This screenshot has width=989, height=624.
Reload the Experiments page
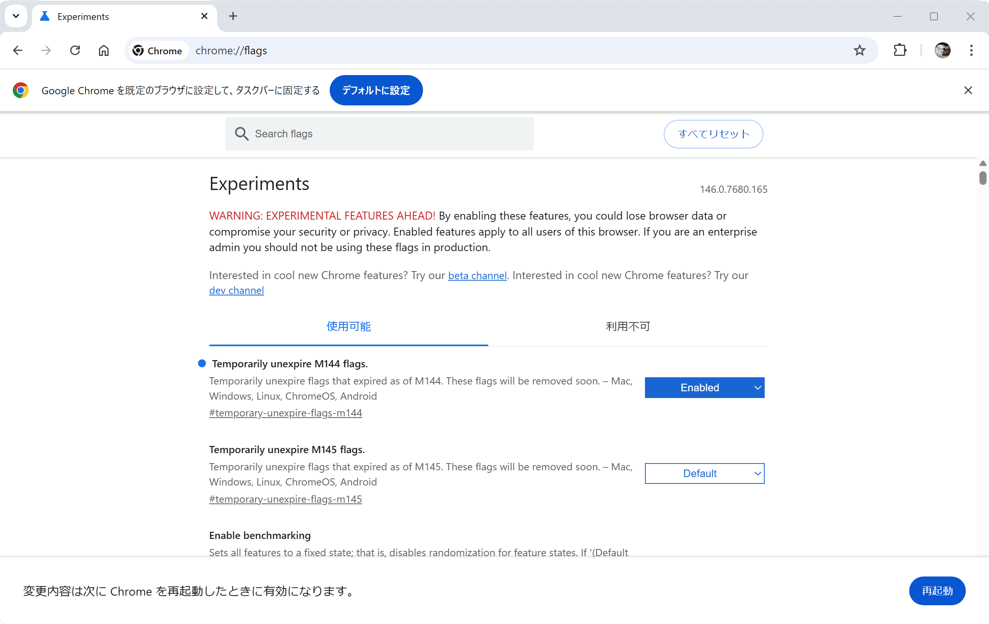pyautogui.click(x=75, y=50)
